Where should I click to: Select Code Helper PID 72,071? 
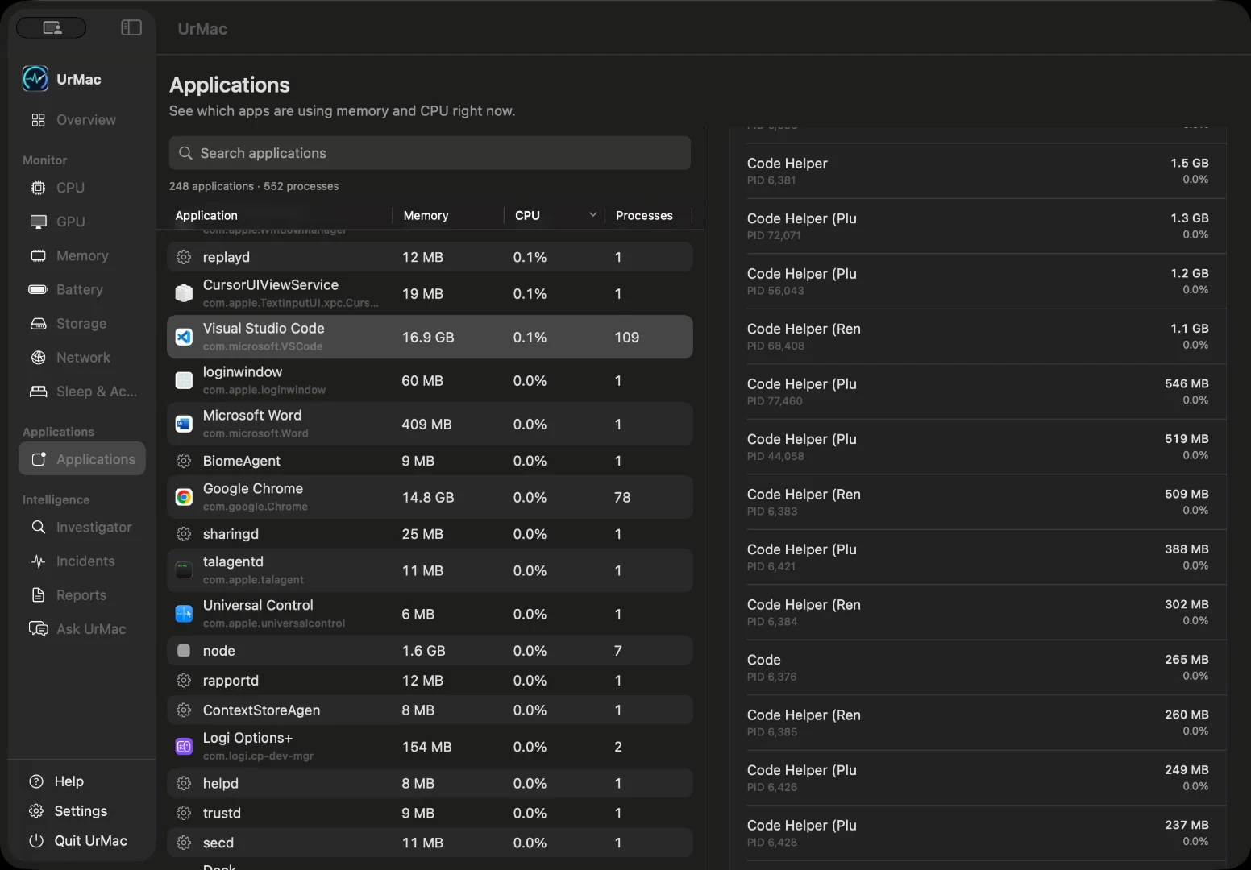click(978, 226)
